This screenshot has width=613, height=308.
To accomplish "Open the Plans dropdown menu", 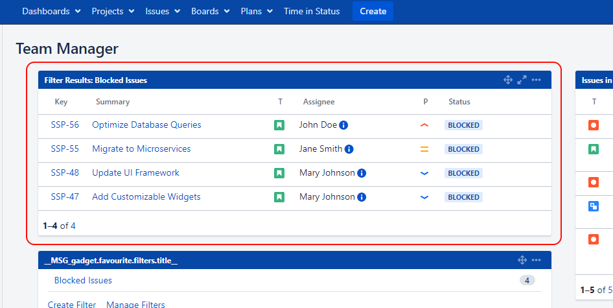I will point(257,12).
